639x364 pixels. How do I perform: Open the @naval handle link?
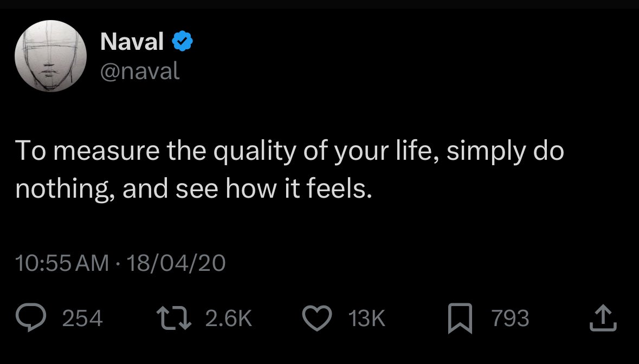point(139,71)
